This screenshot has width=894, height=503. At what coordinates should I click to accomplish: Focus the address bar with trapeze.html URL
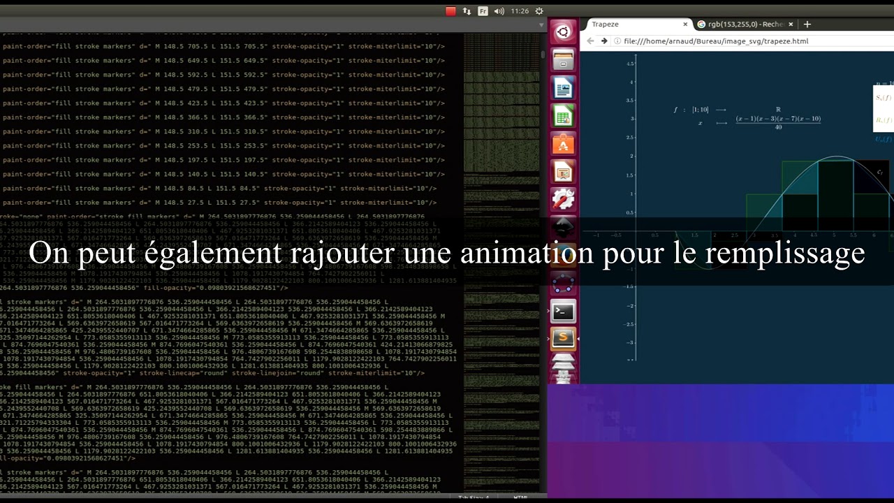click(x=751, y=41)
